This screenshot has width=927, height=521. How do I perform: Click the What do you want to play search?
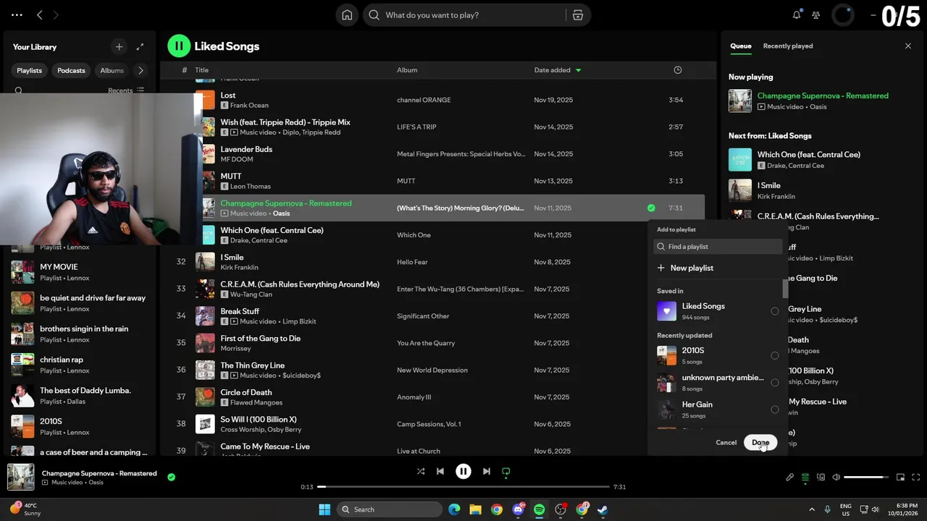coord(464,15)
